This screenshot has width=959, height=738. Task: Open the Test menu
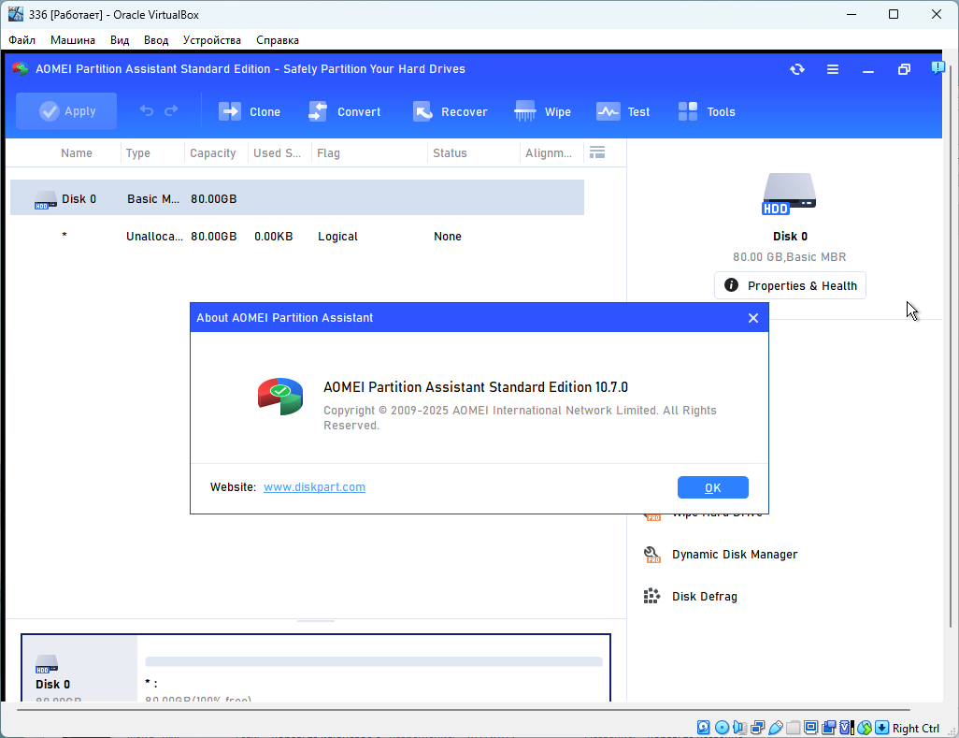tap(623, 111)
